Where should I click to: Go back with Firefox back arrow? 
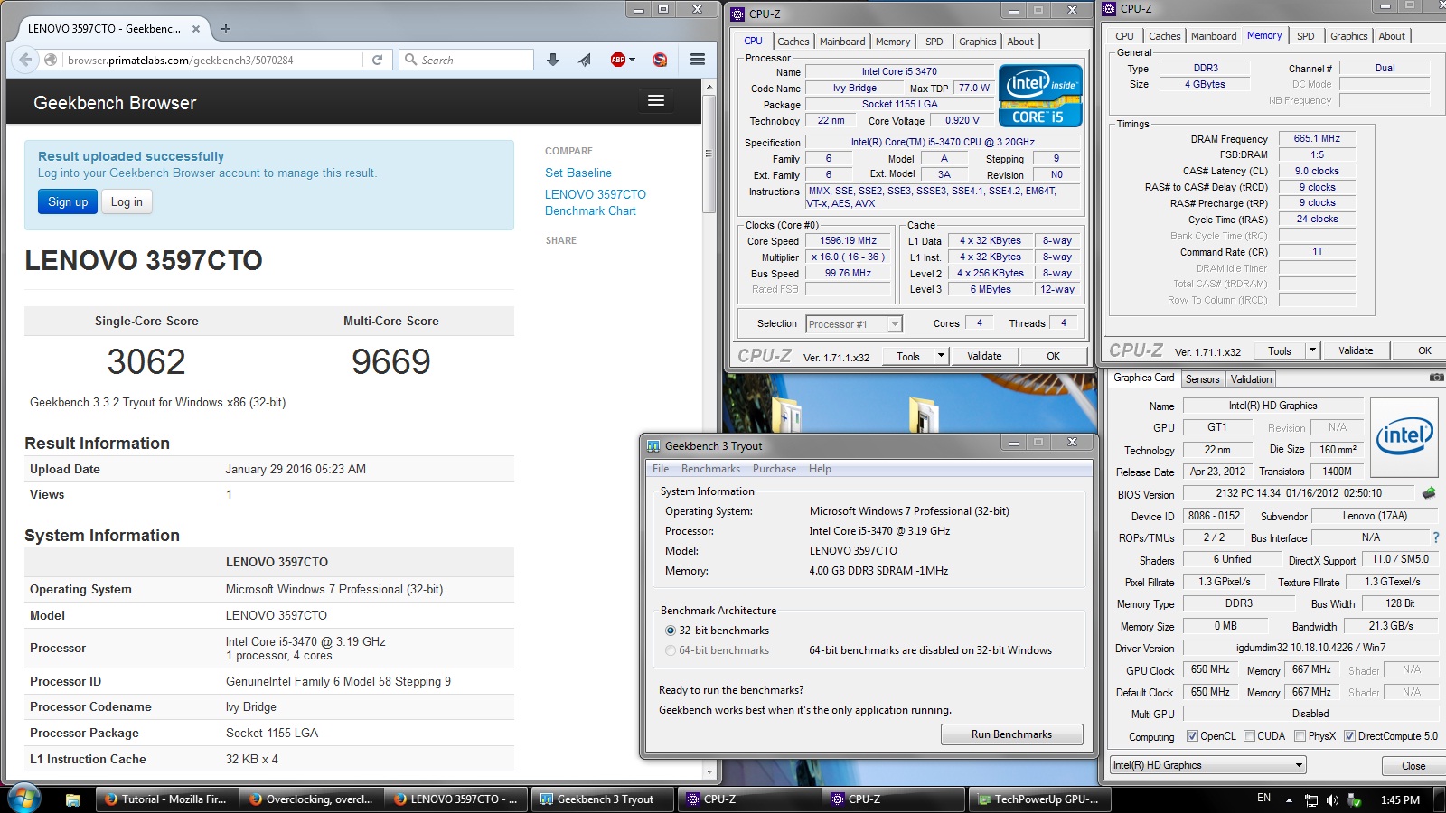pyautogui.click(x=25, y=60)
